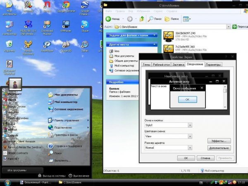Open Hitman Contracts from the Start menu
Image resolution: width=248 pixels, height=186 pixels.
[x=16, y=153]
